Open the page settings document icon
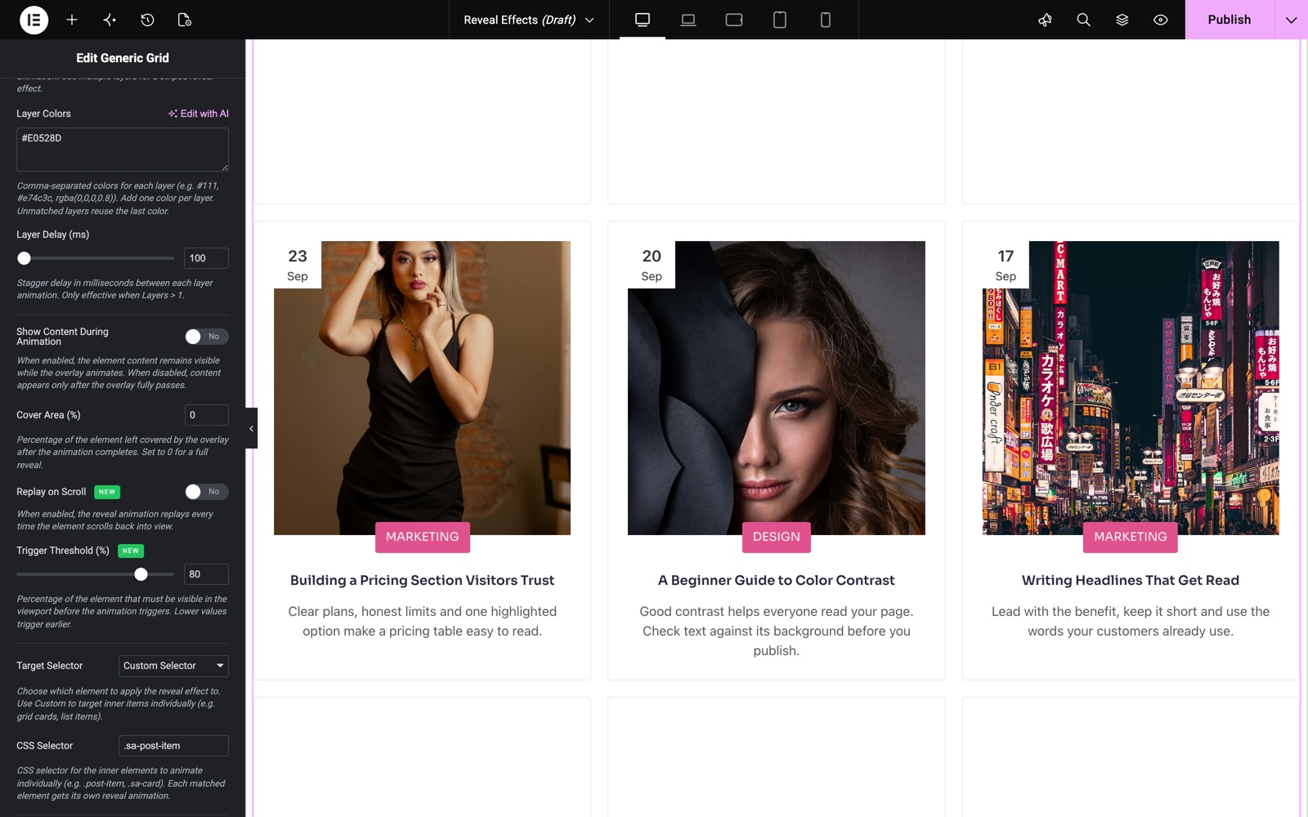The image size is (1308, 817). click(x=185, y=20)
